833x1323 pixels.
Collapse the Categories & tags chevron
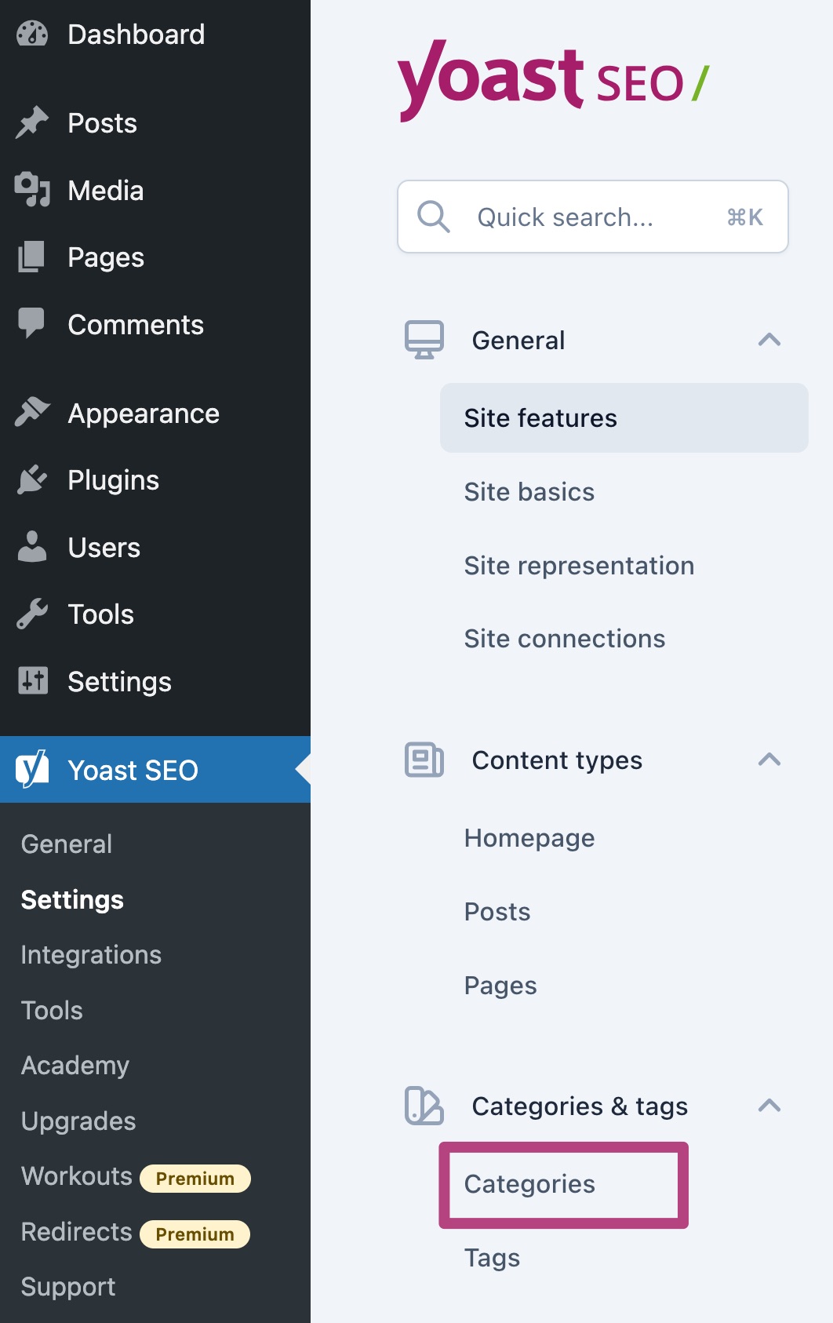[x=769, y=1106]
